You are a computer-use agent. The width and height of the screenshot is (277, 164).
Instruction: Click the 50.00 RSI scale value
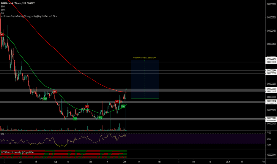269,139
